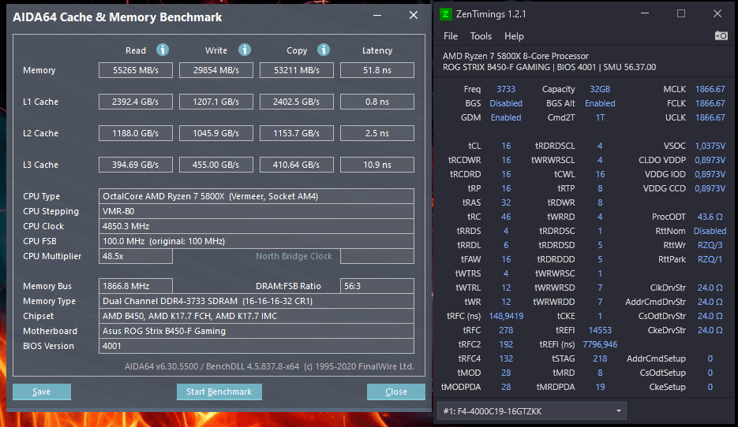Click CPU Type field with Ryzen 7 5800X
738x427 pixels.
point(257,196)
